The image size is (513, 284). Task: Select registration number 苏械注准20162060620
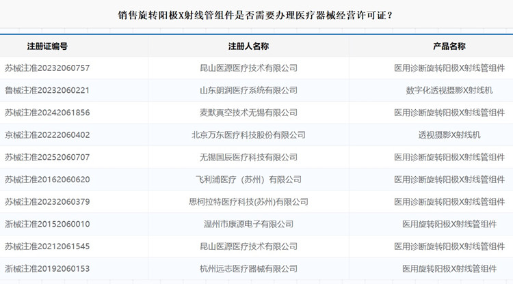(47, 180)
